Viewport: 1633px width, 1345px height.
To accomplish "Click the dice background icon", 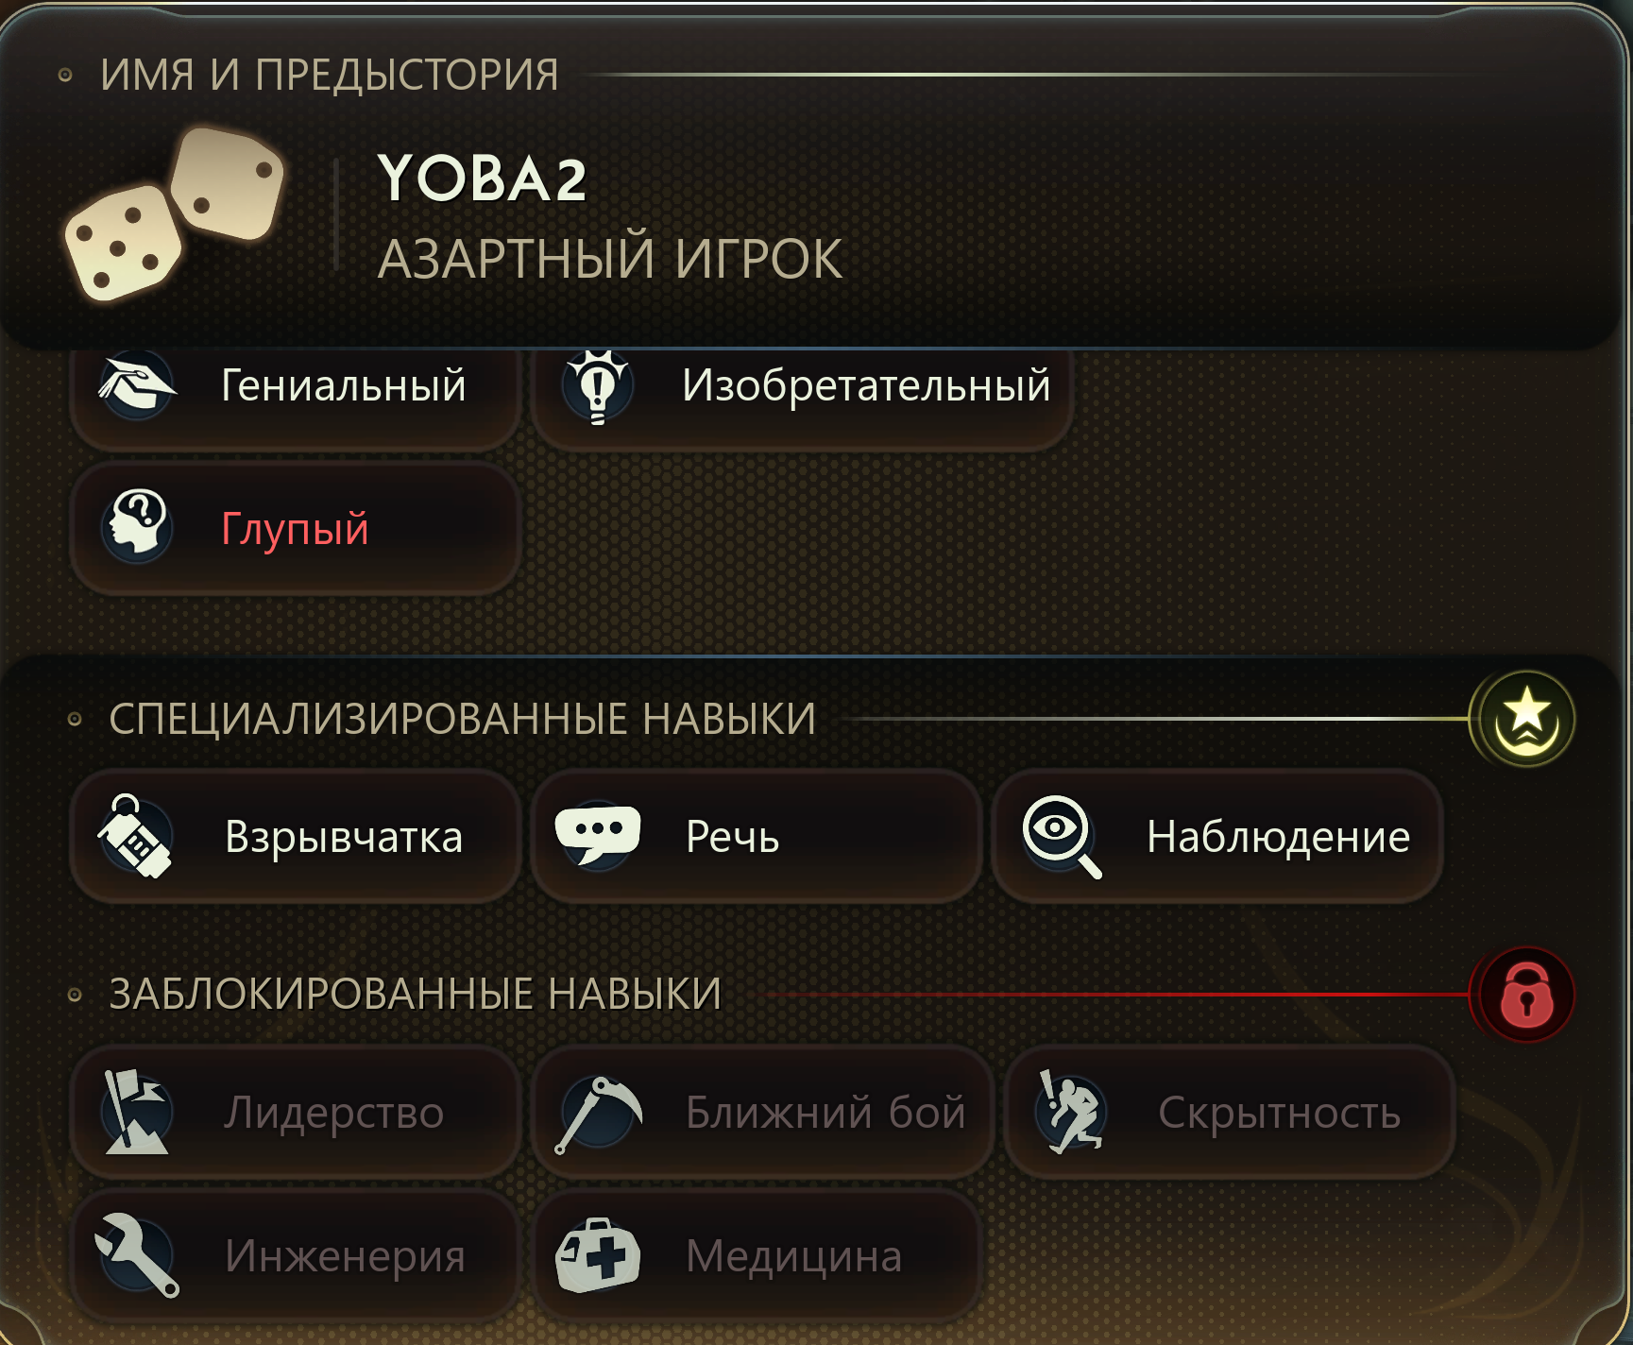I will (x=175, y=214).
